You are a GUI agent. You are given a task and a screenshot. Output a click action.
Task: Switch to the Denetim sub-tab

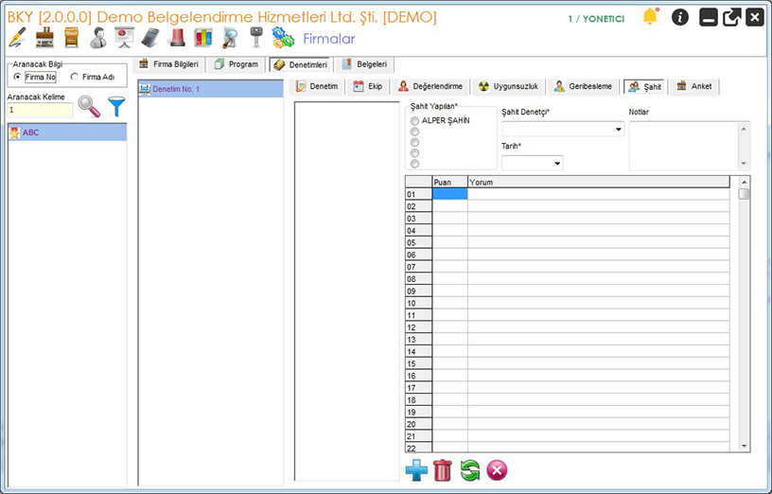click(x=317, y=86)
